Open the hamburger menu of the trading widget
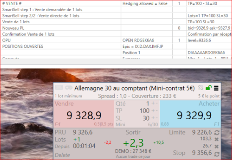Viewport: 232px width, 160px height. coord(216,88)
